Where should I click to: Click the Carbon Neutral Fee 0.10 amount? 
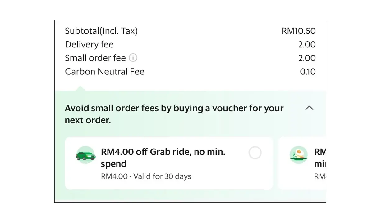pyautogui.click(x=308, y=72)
